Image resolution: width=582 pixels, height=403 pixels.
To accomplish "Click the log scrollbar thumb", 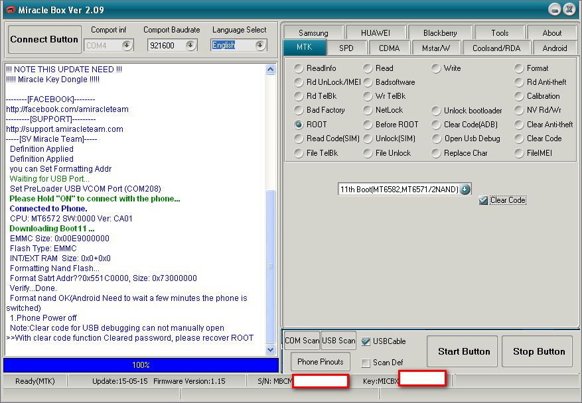I will click(x=271, y=266).
